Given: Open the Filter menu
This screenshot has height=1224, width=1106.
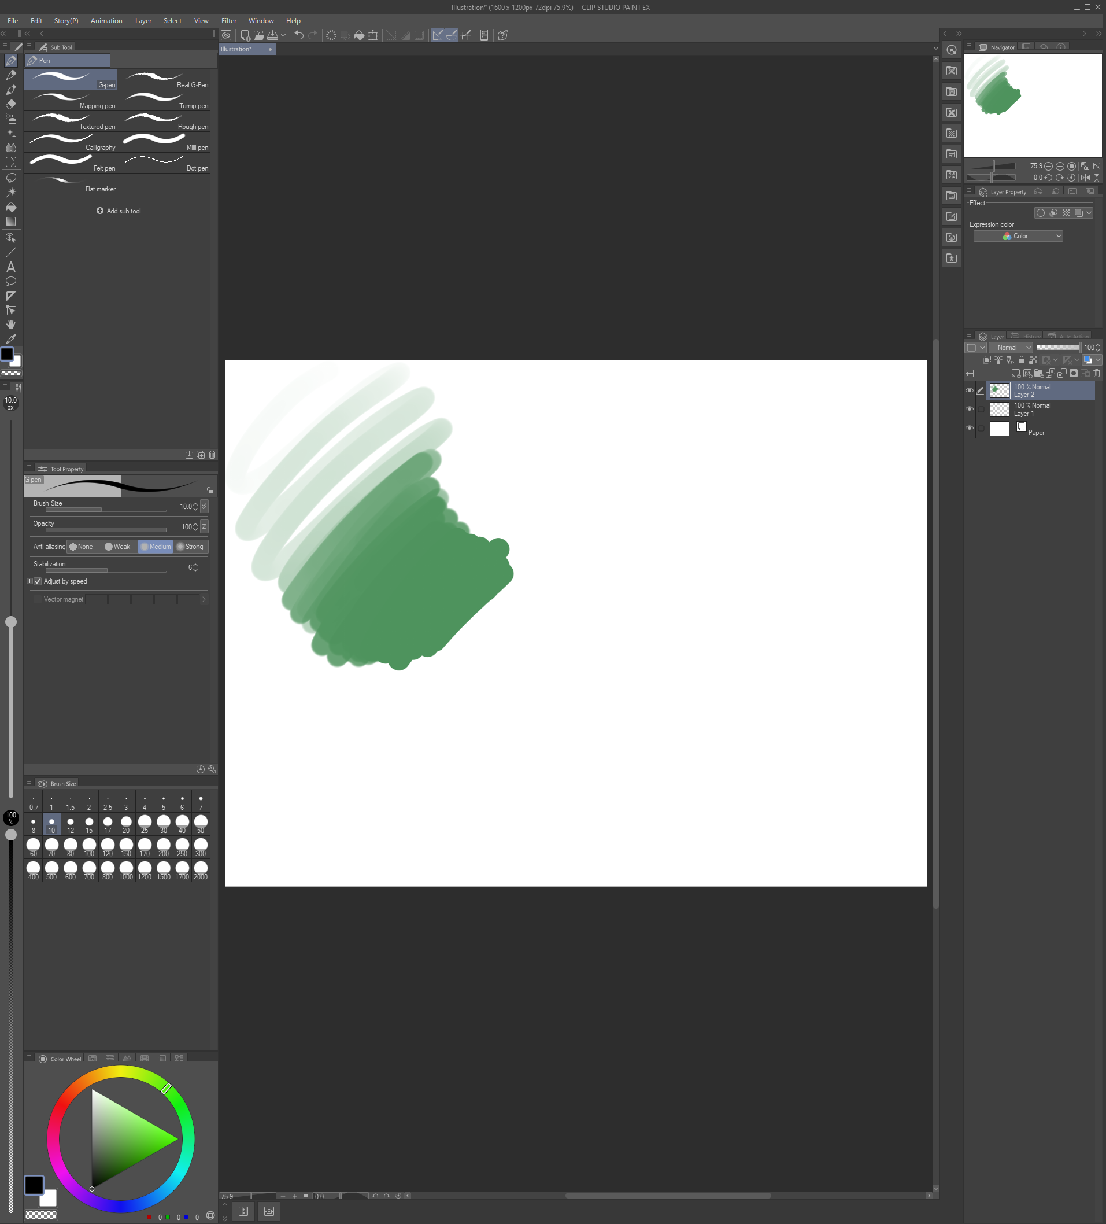Looking at the screenshot, I should coord(229,21).
